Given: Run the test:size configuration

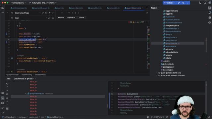Looking at the screenshot, I should click(179, 3).
